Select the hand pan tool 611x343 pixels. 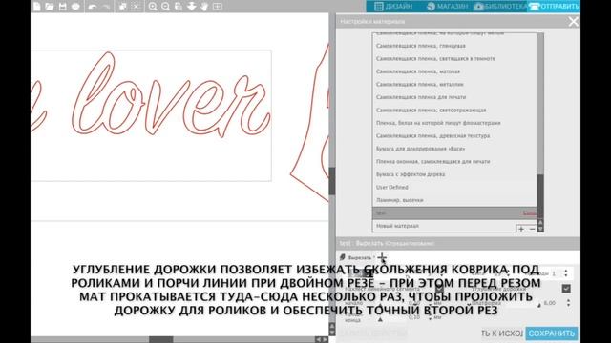pyautogui.click(x=204, y=7)
